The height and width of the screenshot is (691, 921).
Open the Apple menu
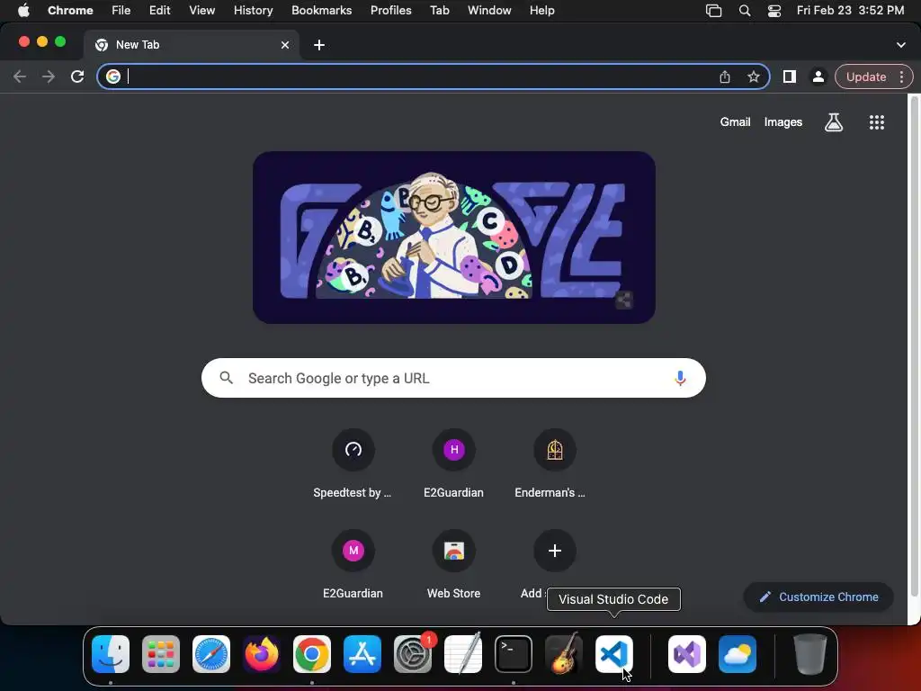[23, 11]
